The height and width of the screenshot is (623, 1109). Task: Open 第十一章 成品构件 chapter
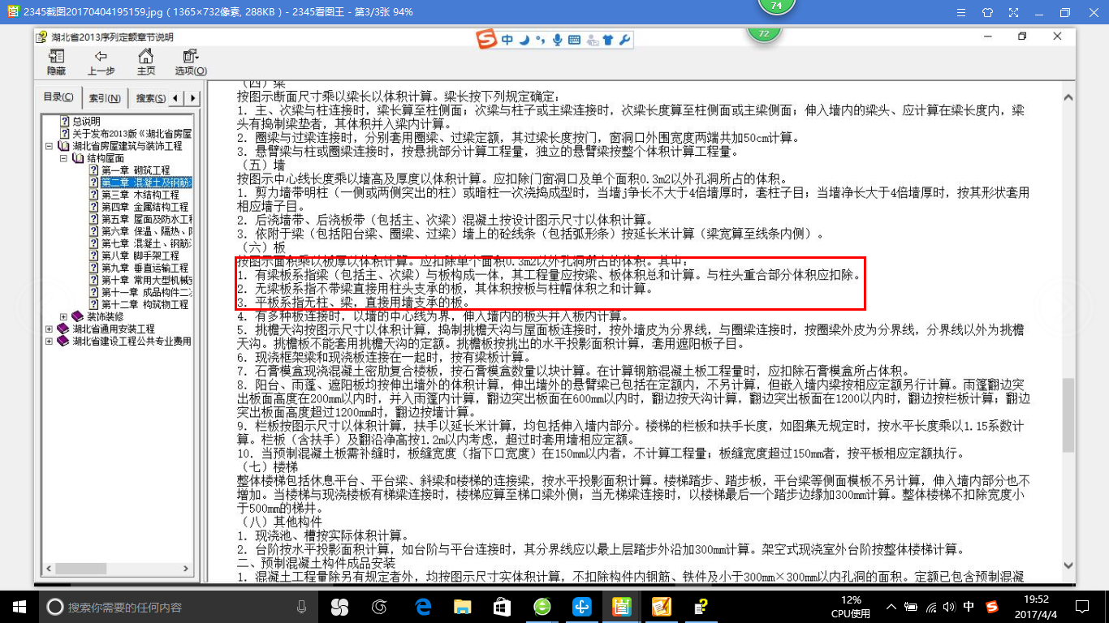pos(140,292)
